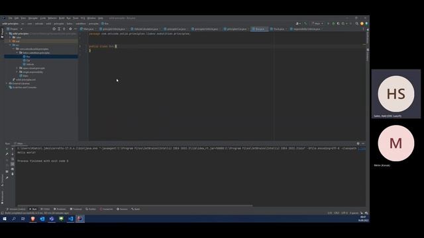Open the Profiler tool window
The height and width of the screenshot is (238, 424).
click(91, 209)
